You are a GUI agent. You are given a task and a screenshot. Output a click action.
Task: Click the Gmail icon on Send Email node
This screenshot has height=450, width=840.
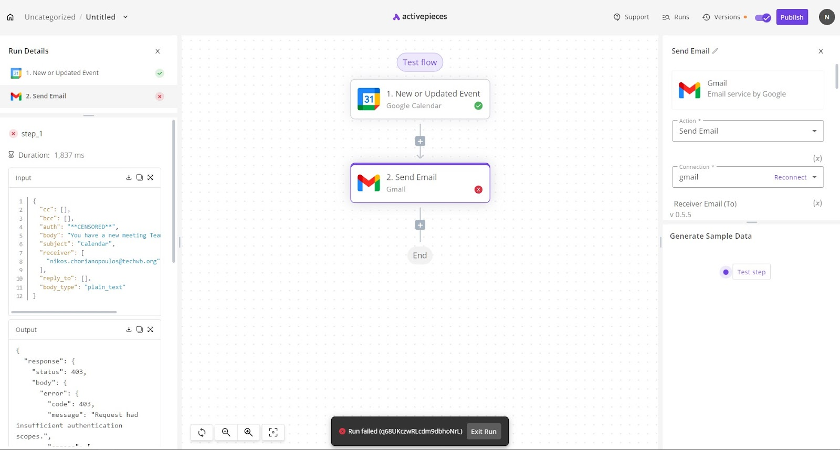(369, 183)
